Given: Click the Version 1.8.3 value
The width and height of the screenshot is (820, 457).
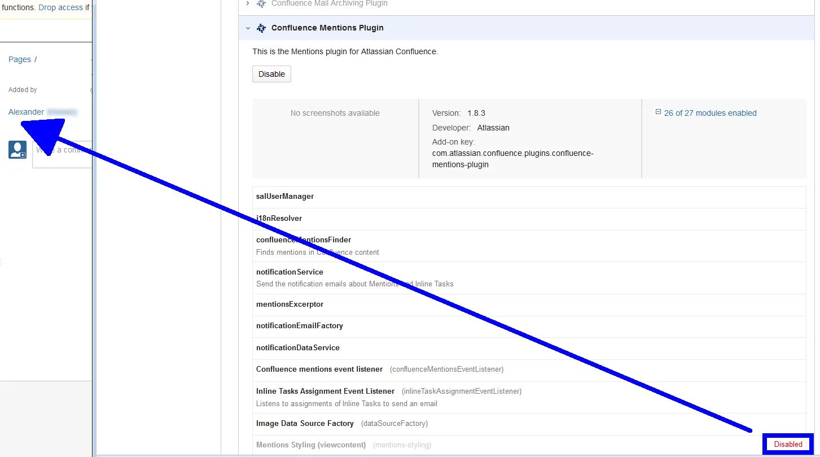Looking at the screenshot, I should point(476,113).
